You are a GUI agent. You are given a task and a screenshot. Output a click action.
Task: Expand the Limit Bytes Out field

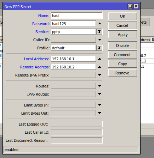click(x=99, y=113)
